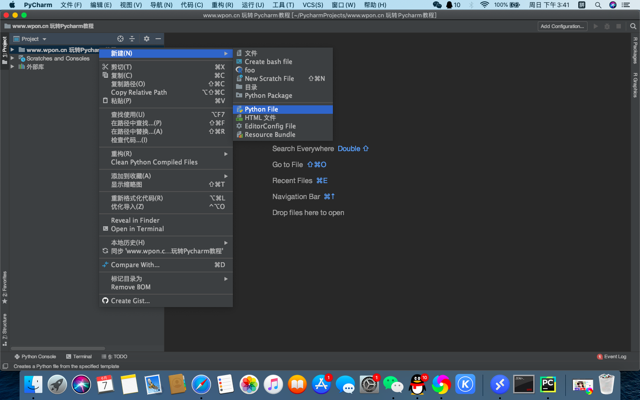
Task: Click Create Gist... entry
Action: coord(166,301)
